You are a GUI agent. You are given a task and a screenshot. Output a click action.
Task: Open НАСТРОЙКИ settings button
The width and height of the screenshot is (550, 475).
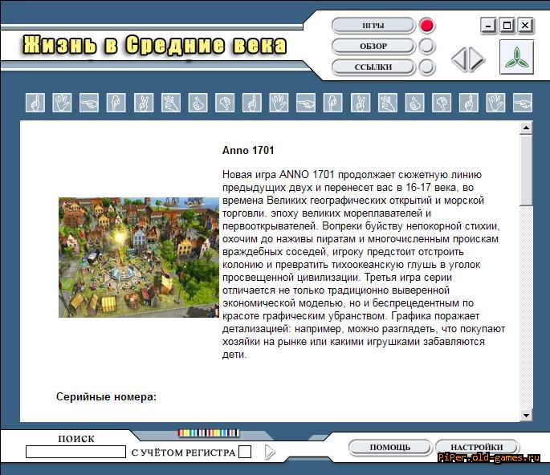click(477, 447)
